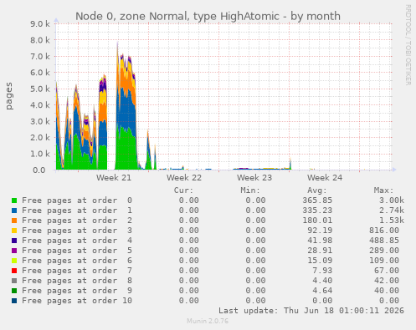
Task: Click the 'Week 23' x-axis label
Action: click(x=254, y=178)
